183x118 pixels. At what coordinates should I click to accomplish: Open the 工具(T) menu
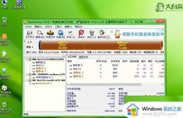click(x=58, y=27)
